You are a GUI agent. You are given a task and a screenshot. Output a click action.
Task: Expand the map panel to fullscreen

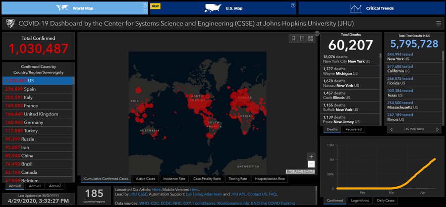click(317, 33)
